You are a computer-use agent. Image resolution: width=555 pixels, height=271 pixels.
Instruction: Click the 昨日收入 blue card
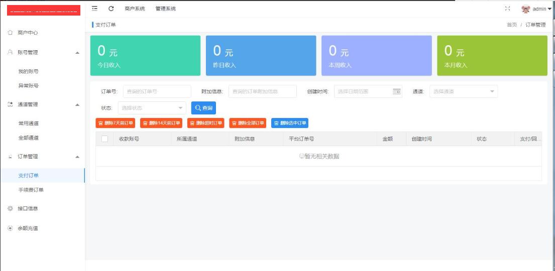(x=261, y=56)
